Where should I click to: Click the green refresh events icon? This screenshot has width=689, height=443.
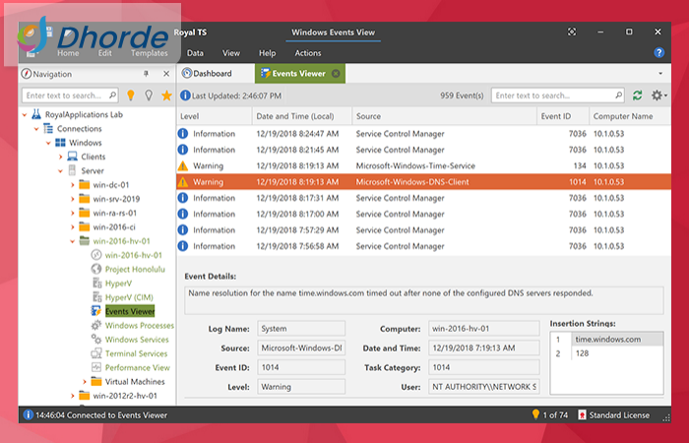[638, 95]
